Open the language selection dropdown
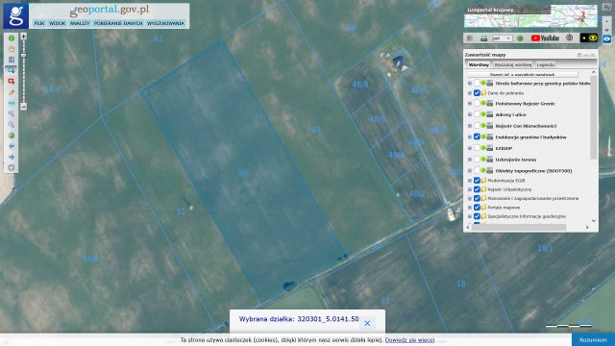This screenshot has height=346, width=615. tap(502, 38)
